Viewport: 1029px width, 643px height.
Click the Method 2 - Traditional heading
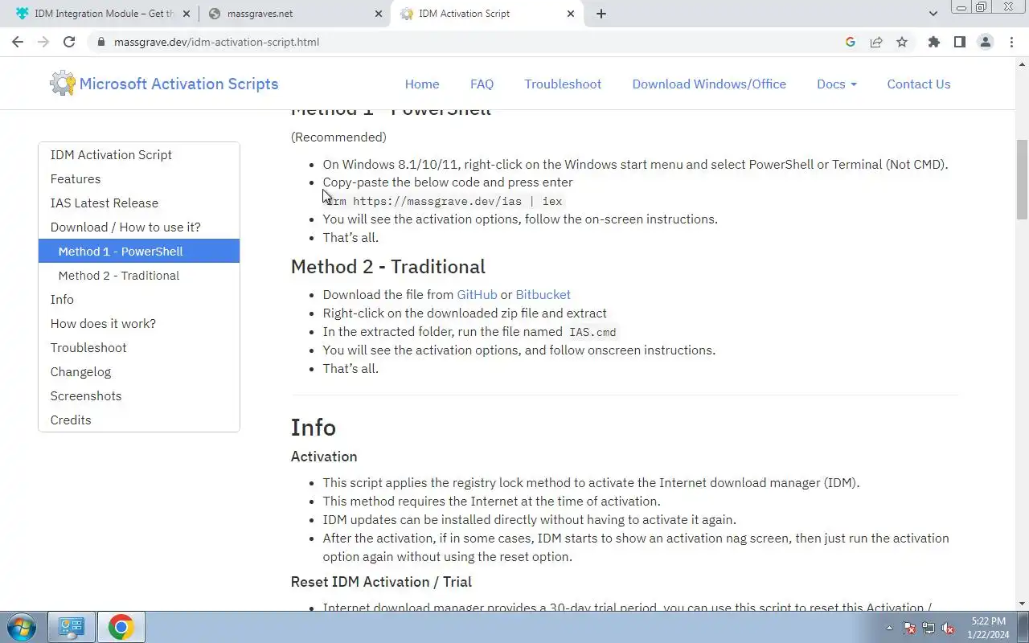coord(388,266)
